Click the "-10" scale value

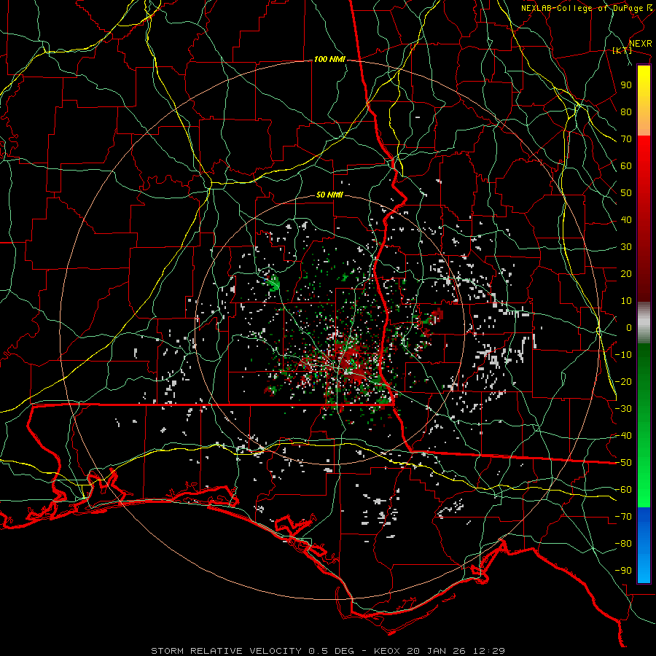click(623, 355)
